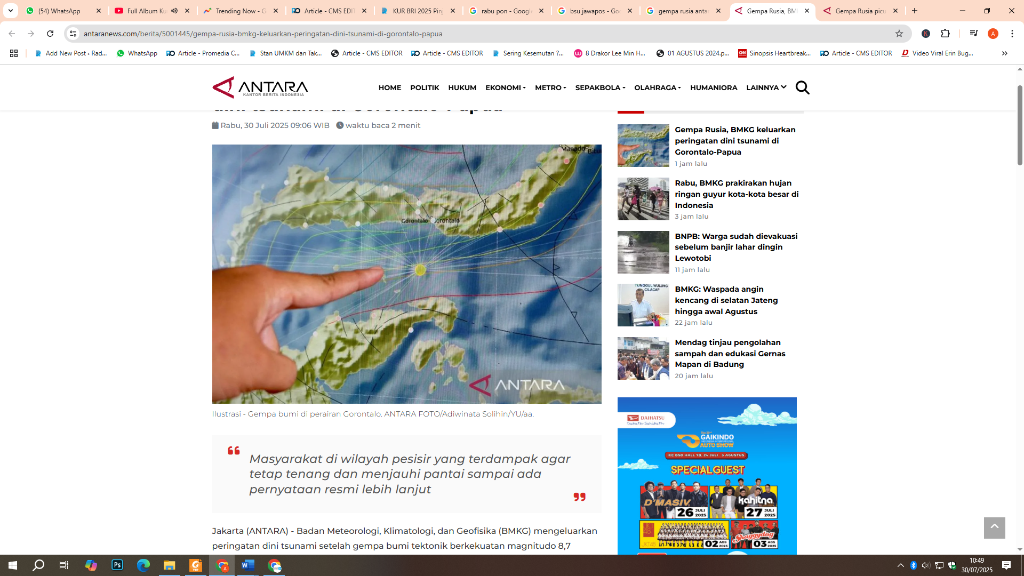Expand the SEPAKBOLA dropdown menu

(x=600, y=87)
